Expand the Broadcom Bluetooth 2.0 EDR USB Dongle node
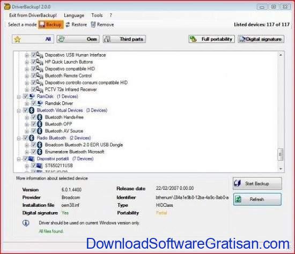This screenshot has height=254, width=295. pos(27,145)
